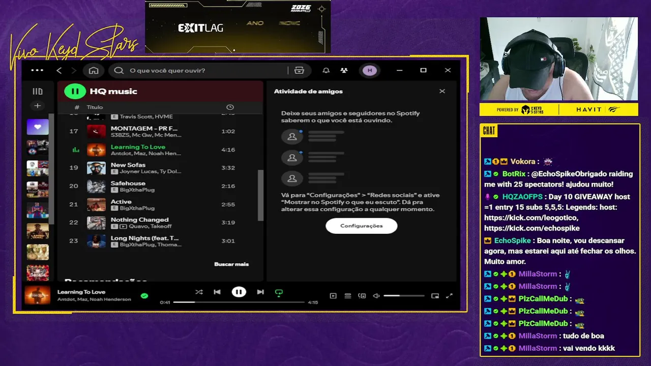Viewport: 651px width, 366px height.
Task: Click the tracklist vertical scrollbar
Action: 261,195
